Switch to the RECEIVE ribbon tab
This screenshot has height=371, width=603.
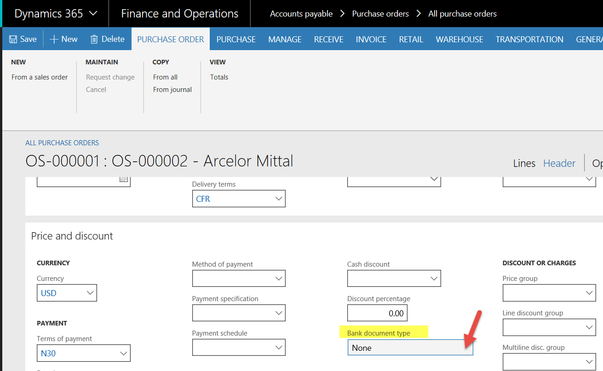(x=328, y=40)
